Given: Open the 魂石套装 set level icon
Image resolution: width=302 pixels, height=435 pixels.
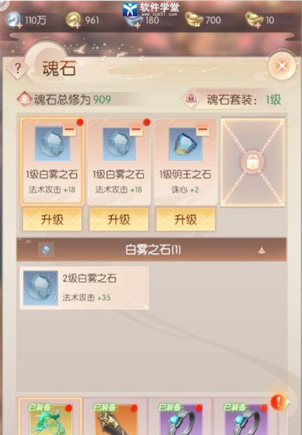Looking at the screenshot, I should click(191, 99).
